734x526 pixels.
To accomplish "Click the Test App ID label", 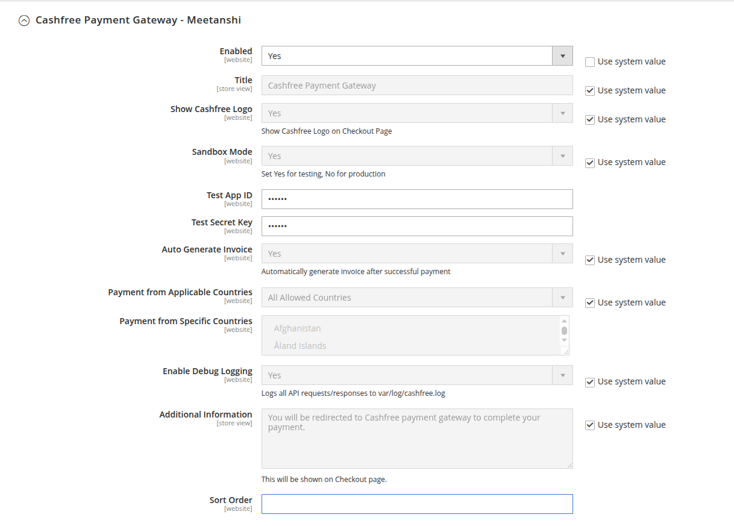I will click(x=230, y=195).
